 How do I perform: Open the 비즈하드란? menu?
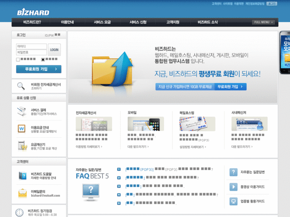click(32, 22)
